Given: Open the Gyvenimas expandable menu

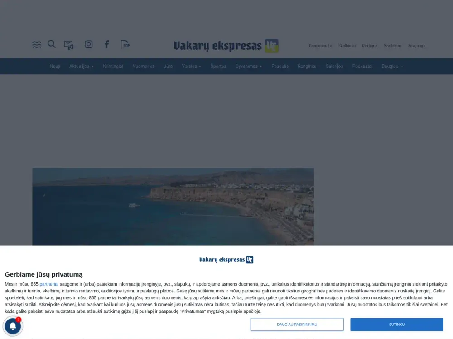Looking at the screenshot, I should coord(249,66).
